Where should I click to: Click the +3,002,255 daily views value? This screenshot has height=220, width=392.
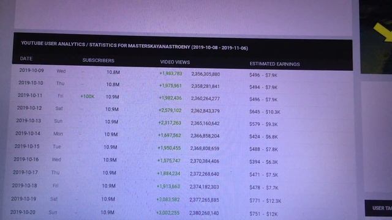click(168, 213)
